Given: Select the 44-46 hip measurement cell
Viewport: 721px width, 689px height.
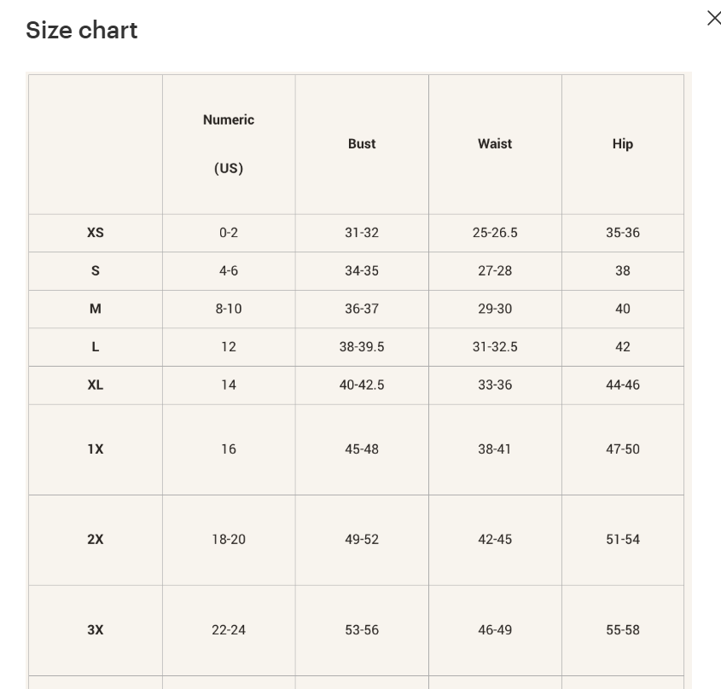Looking at the screenshot, I should click(623, 385).
